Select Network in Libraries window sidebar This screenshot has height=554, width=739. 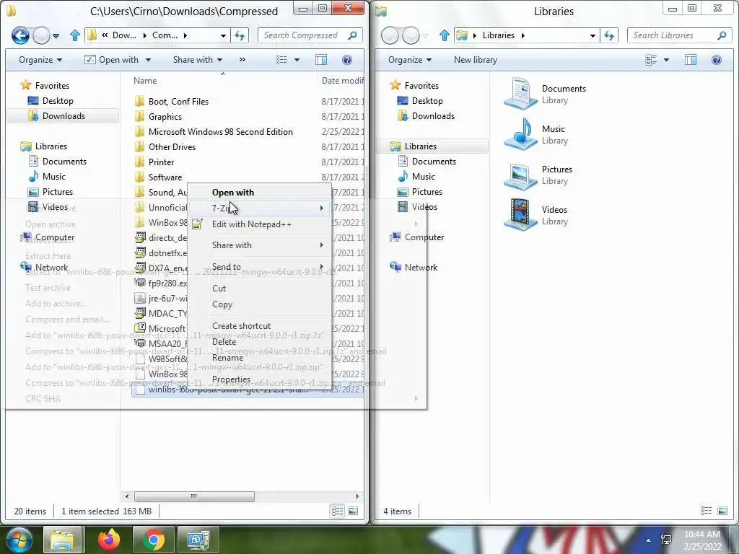(421, 268)
